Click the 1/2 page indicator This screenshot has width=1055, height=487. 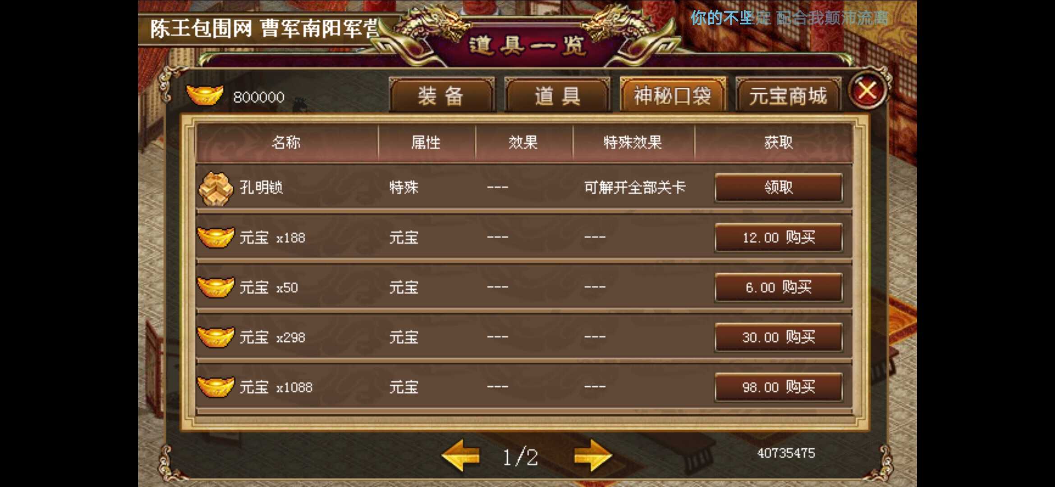(x=521, y=457)
